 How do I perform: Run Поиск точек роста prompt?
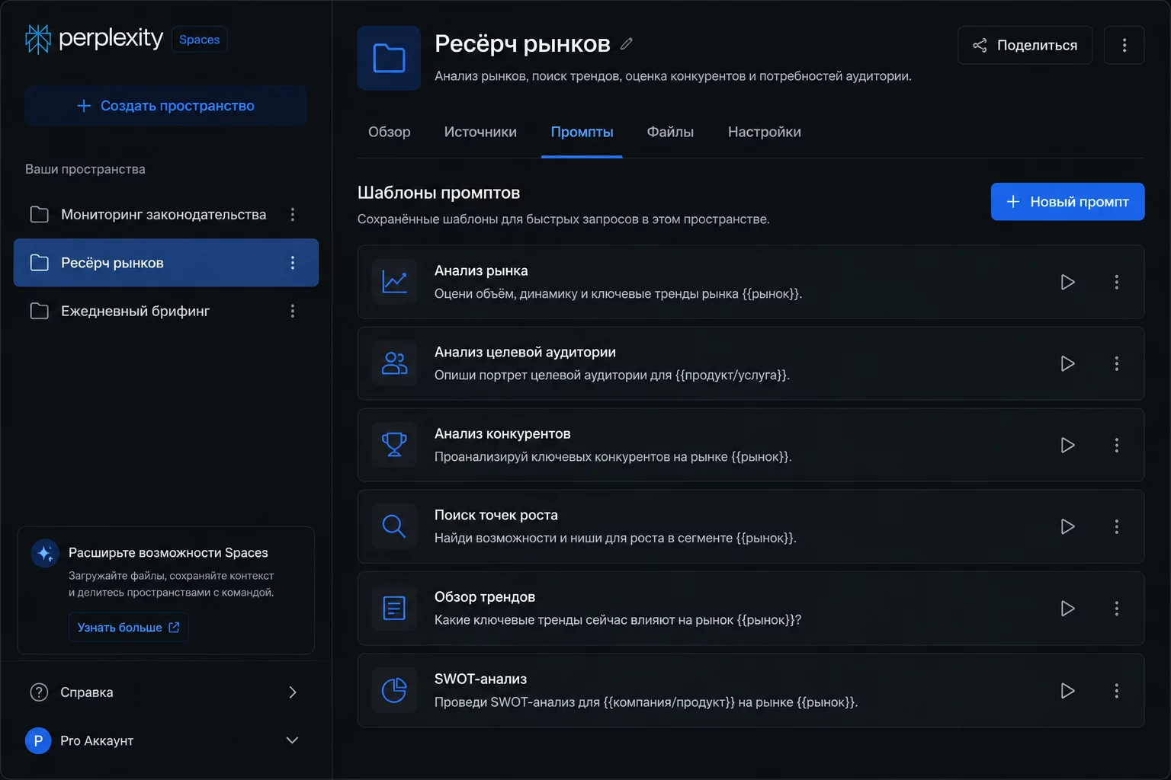click(x=1068, y=526)
